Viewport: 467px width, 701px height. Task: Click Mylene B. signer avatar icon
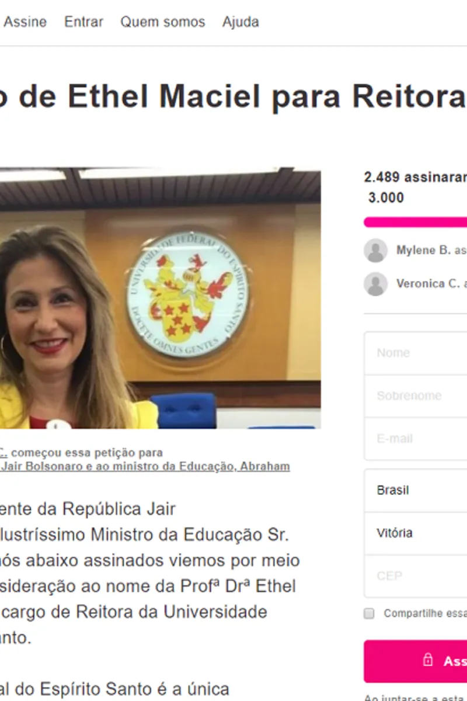coord(375,250)
